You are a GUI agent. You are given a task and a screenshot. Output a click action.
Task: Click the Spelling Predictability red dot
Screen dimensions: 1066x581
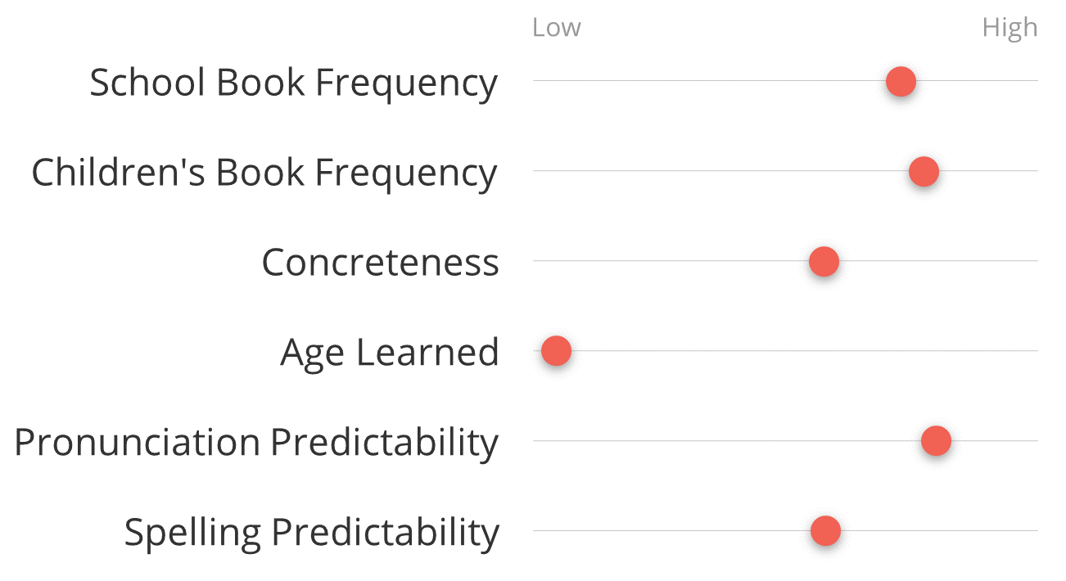825,531
